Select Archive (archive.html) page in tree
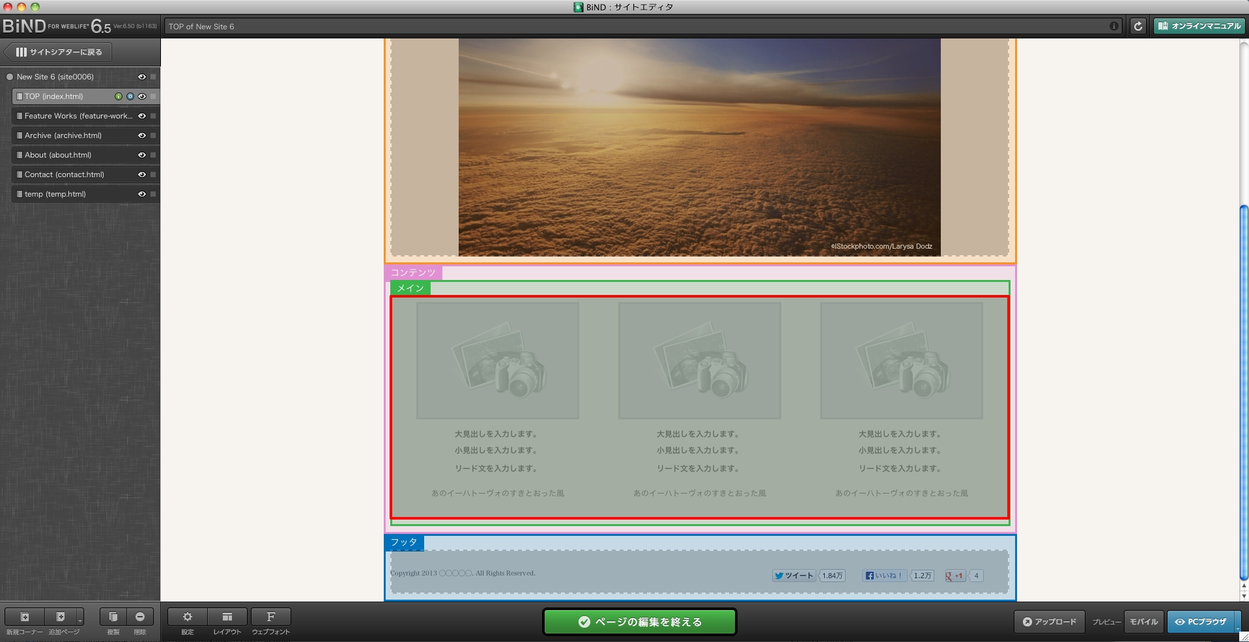 click(x=87, y=135)
